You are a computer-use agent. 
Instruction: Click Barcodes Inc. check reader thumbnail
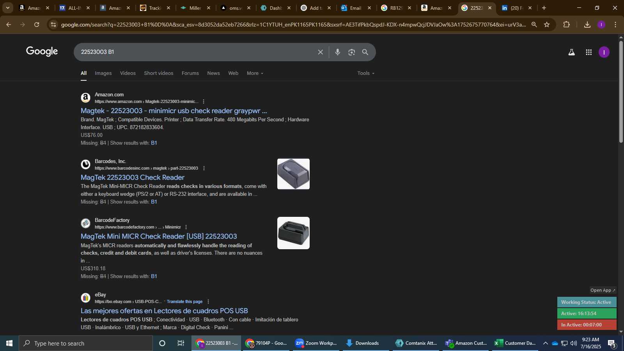pyautogui.click(x=293, y=174)
